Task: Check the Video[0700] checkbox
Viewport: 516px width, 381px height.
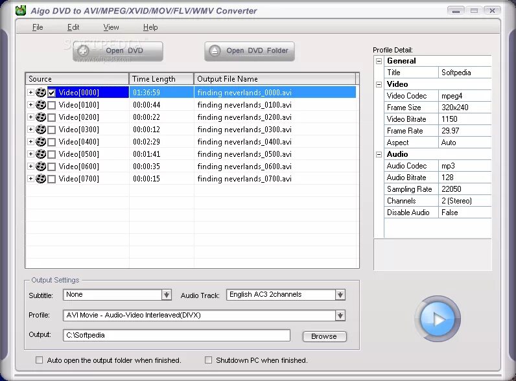Action: click(51, 179)
